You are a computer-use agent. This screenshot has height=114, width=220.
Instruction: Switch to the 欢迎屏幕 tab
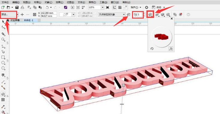[15, 20]
